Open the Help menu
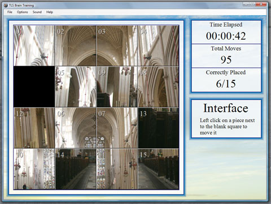Viewport: 271px width, 204px height. pyautogui.click(x=50, y=12)
